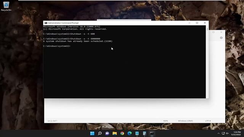Screen dimensions: 244x137
Task: Click the 'Shutdown -s -t 600' command line
Action: pos(69,34)
